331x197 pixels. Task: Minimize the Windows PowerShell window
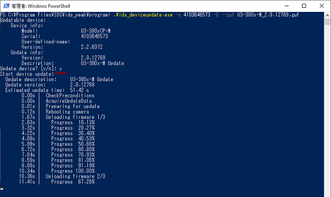[x=287, y=6]
